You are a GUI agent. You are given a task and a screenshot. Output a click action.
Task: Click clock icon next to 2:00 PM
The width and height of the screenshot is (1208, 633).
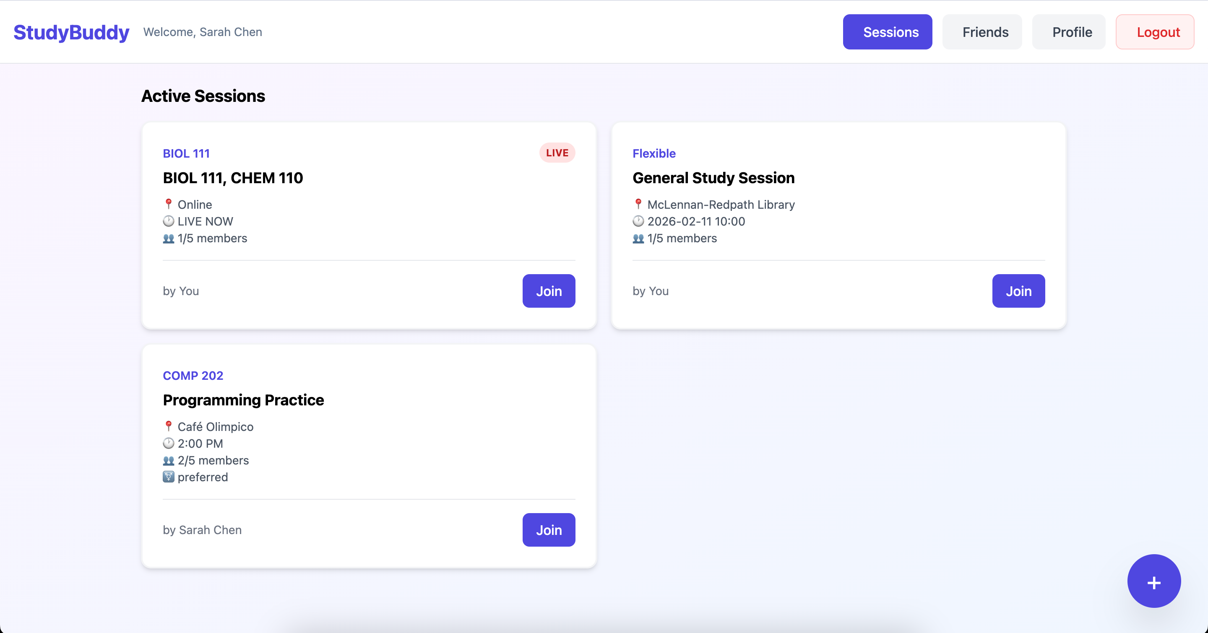[x=168, y=443]
